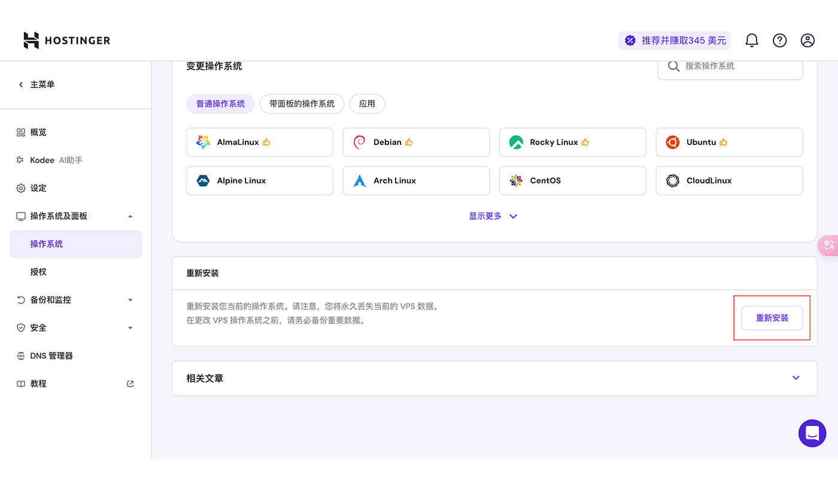Click the referral badge icon
The width and height of the screenshot is (838, 479).
click(630, 40)
